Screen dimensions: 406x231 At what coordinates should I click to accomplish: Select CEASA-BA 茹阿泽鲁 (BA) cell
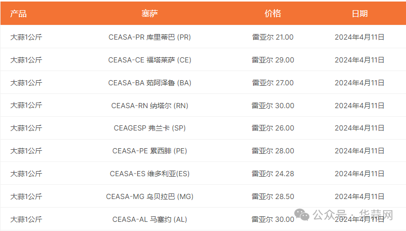coord(150,83)
